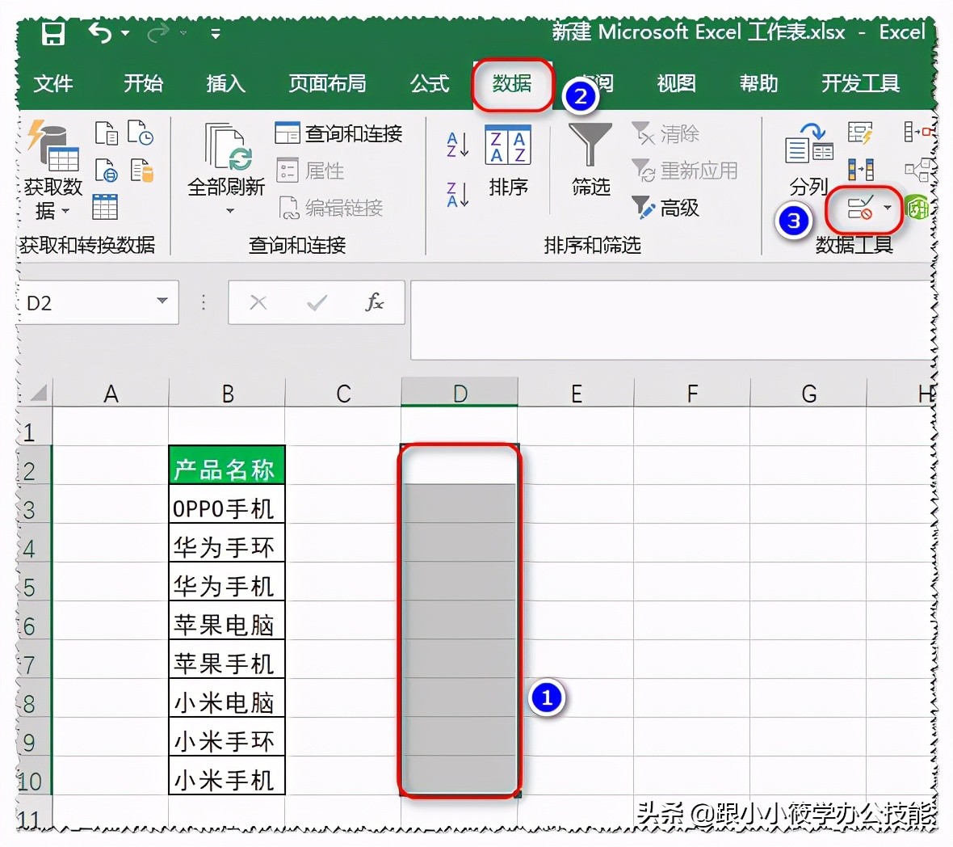Click the Save icon in the title bar
The width and height of the screenshot is (953, 847).
coord(52,33)
